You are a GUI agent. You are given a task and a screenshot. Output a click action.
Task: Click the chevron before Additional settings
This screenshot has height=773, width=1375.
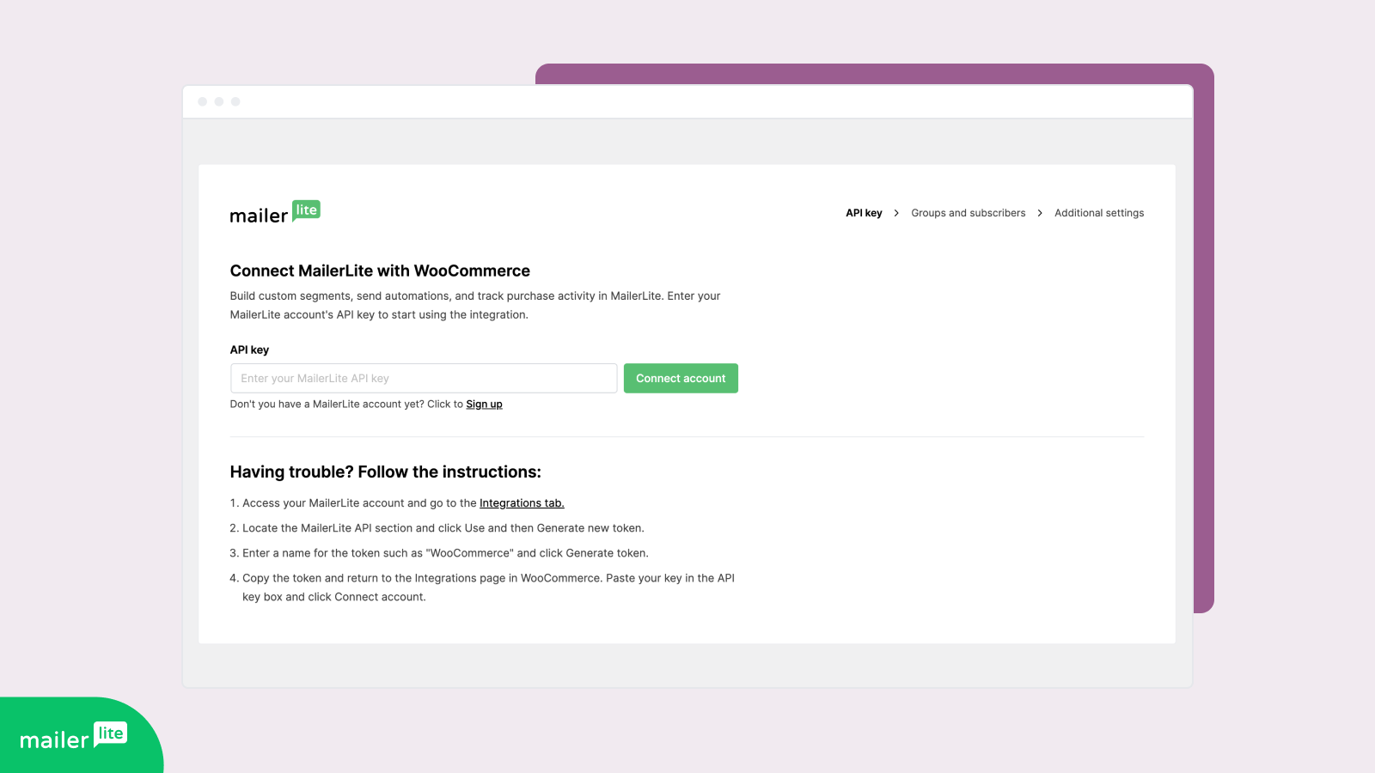coord(1040,213)
